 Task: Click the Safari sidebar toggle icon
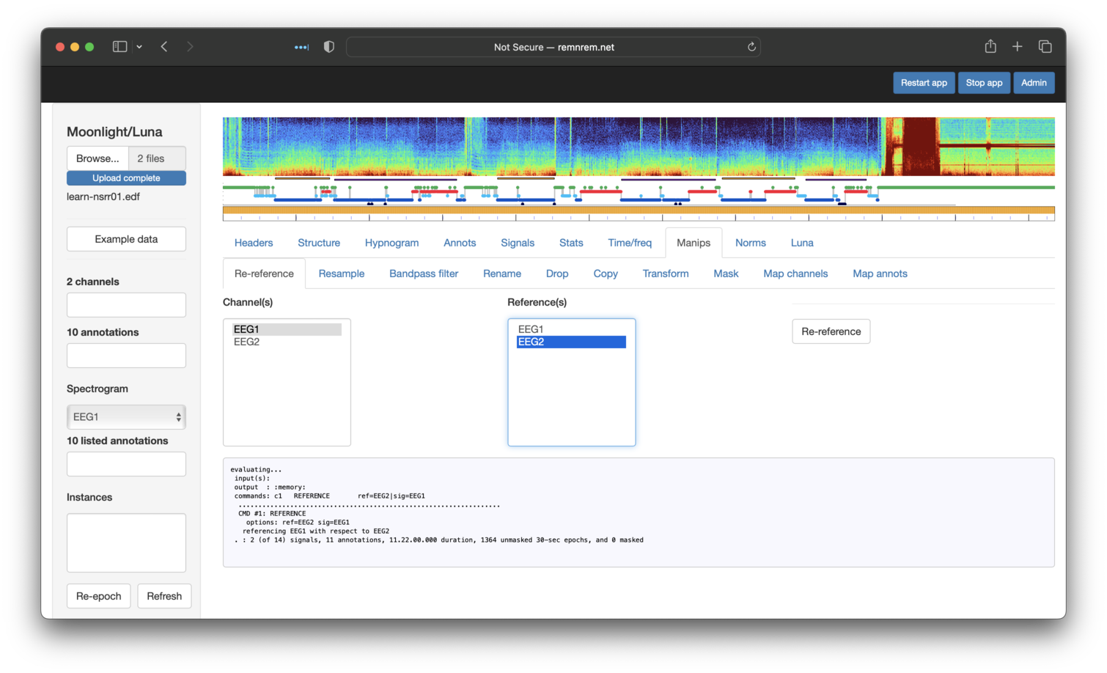119,47
